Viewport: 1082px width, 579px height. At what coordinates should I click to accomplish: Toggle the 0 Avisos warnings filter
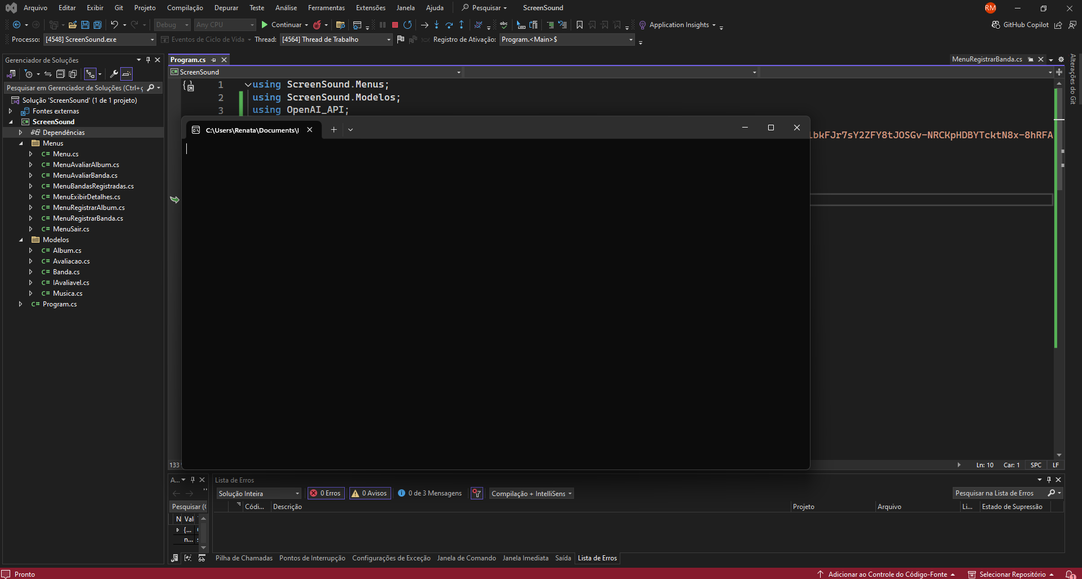tap(370, 493)
